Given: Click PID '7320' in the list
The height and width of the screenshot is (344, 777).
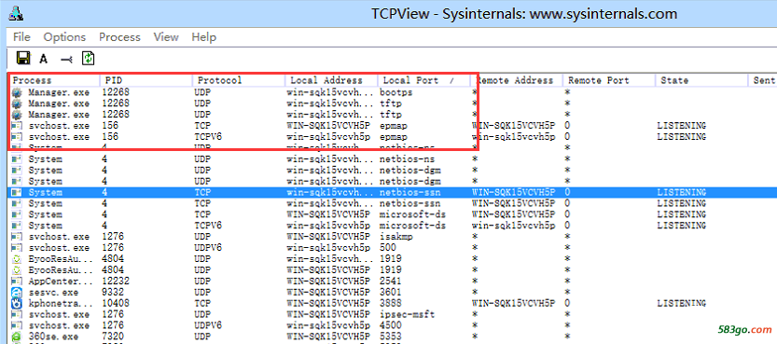Looking at the screenshot, I should [113, 337].
